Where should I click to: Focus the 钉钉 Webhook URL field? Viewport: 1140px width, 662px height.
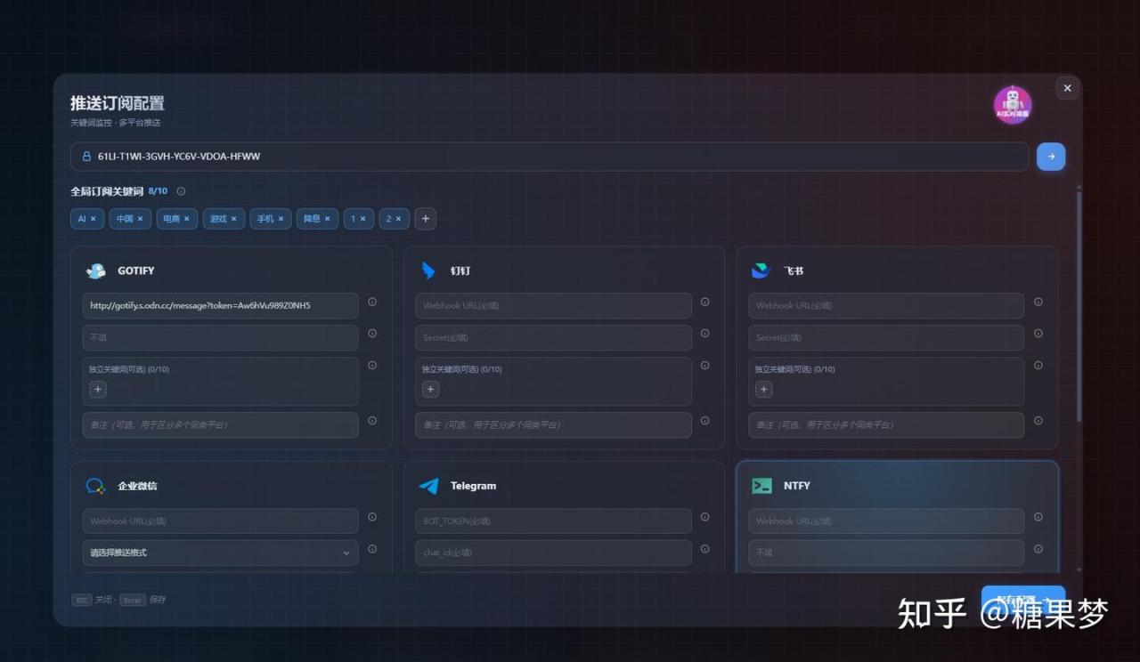click(553, 306)
